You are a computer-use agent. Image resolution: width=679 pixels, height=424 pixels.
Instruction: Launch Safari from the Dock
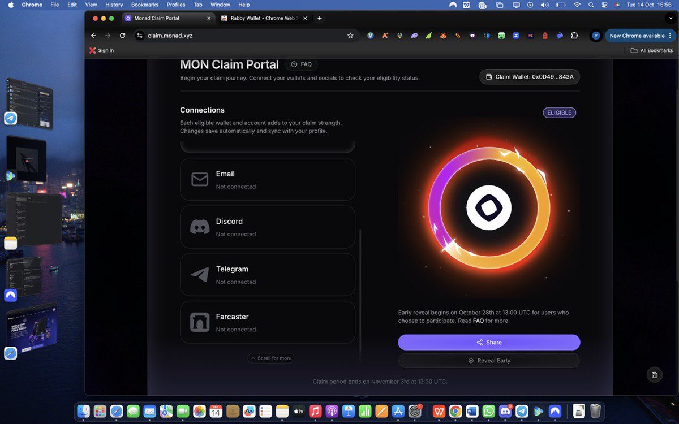(x=117, y=411)
